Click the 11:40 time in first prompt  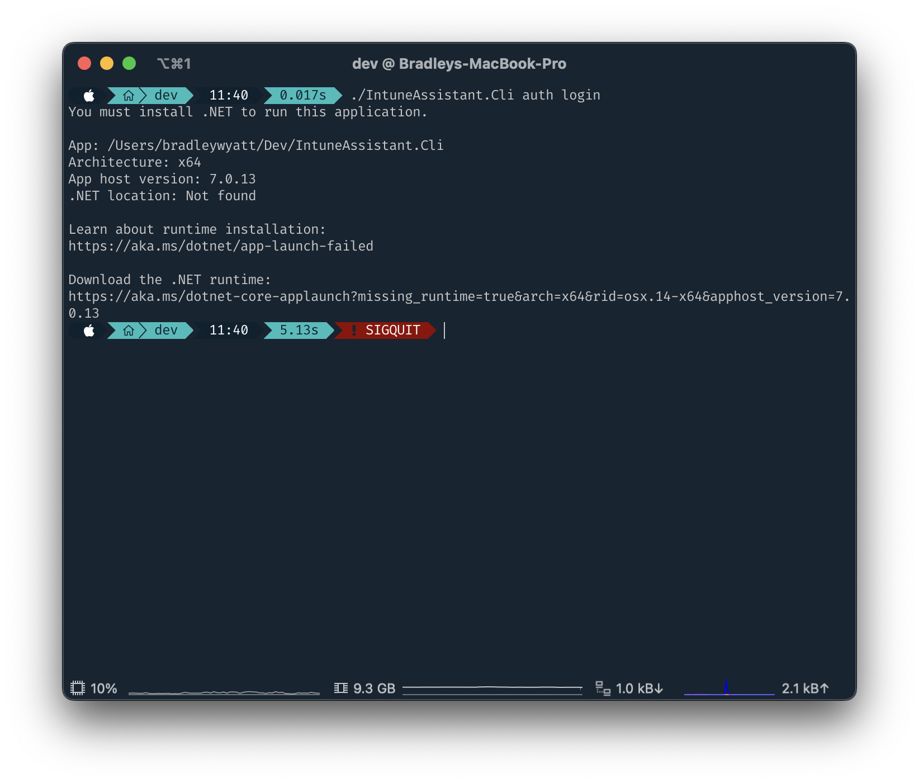tap(229, 96)
